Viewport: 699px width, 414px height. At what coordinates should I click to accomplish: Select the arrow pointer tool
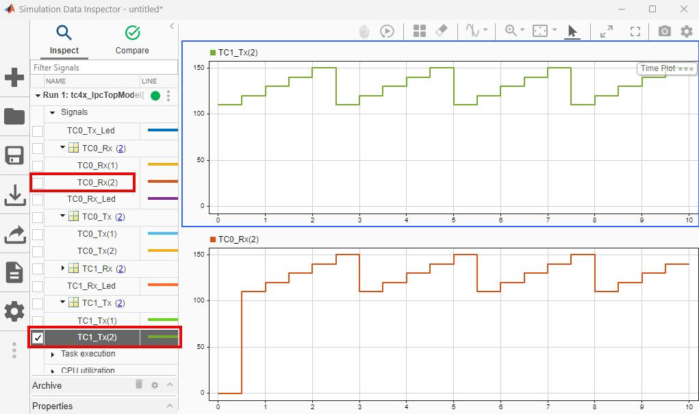tap(572, 31)
